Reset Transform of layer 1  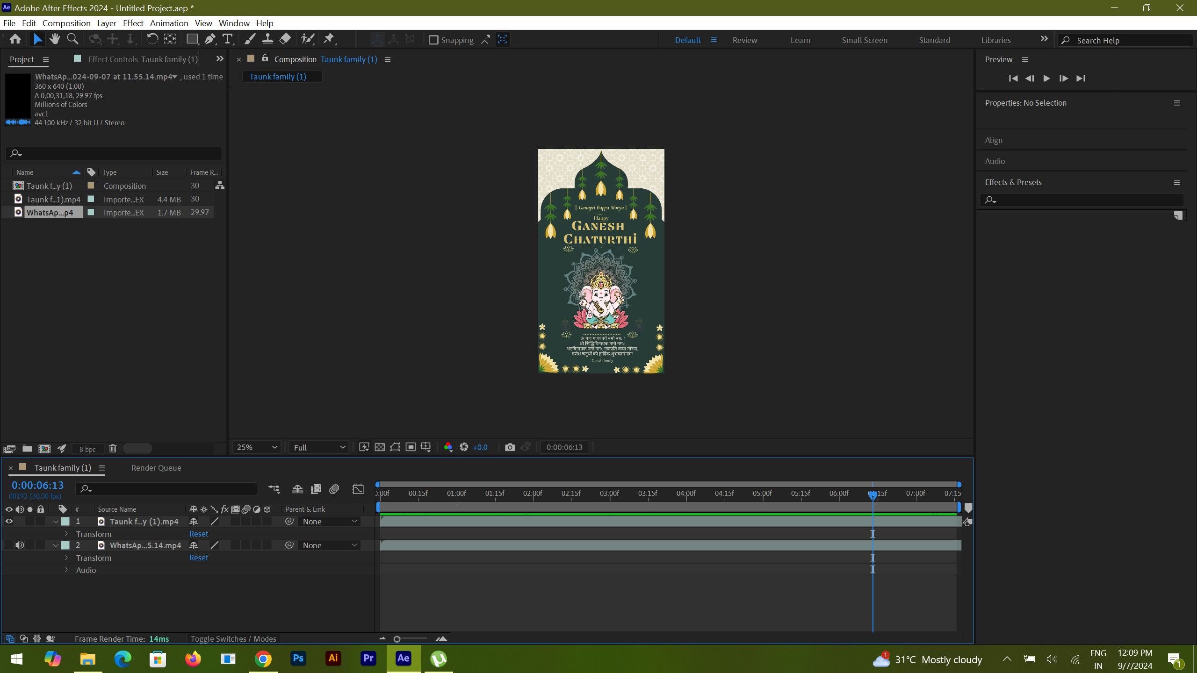pos(199,534)
